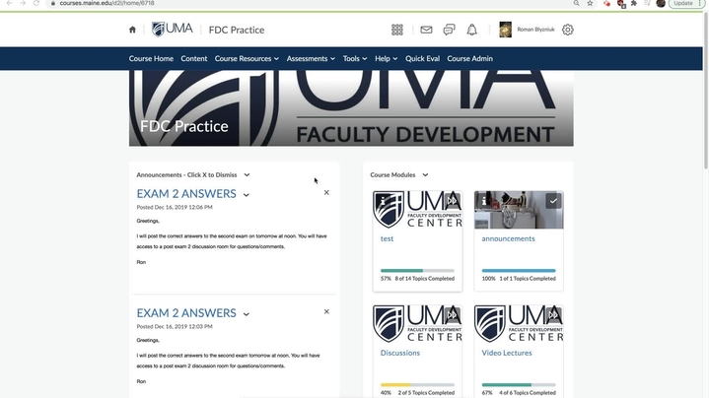The height and width of the screenshot is (398, 709).
Task: Dismiss the second EXAM 2 ANSWERS announcement
Action: pos(326,311)
